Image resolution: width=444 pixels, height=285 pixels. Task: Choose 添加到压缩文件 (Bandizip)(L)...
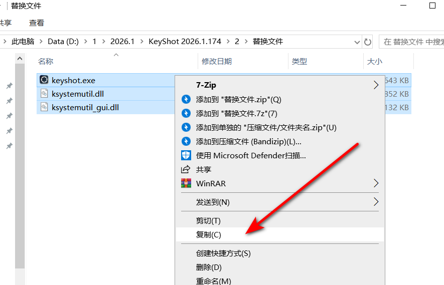pyautogui.click(x=280, y=141)
